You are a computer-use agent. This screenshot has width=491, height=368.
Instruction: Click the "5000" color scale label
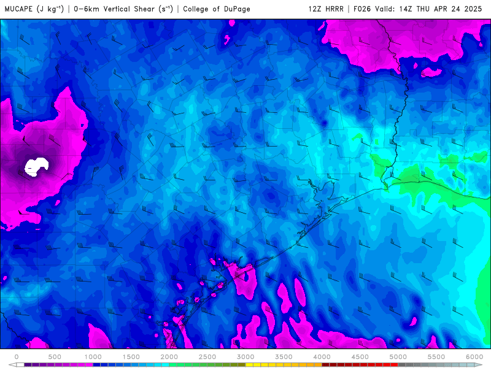398,357
